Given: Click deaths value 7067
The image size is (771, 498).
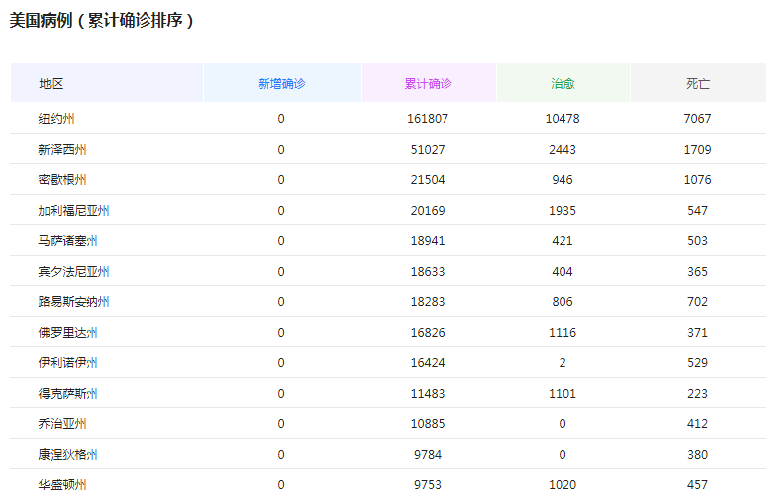Looking at the screenshot, I should coord(698,118).
